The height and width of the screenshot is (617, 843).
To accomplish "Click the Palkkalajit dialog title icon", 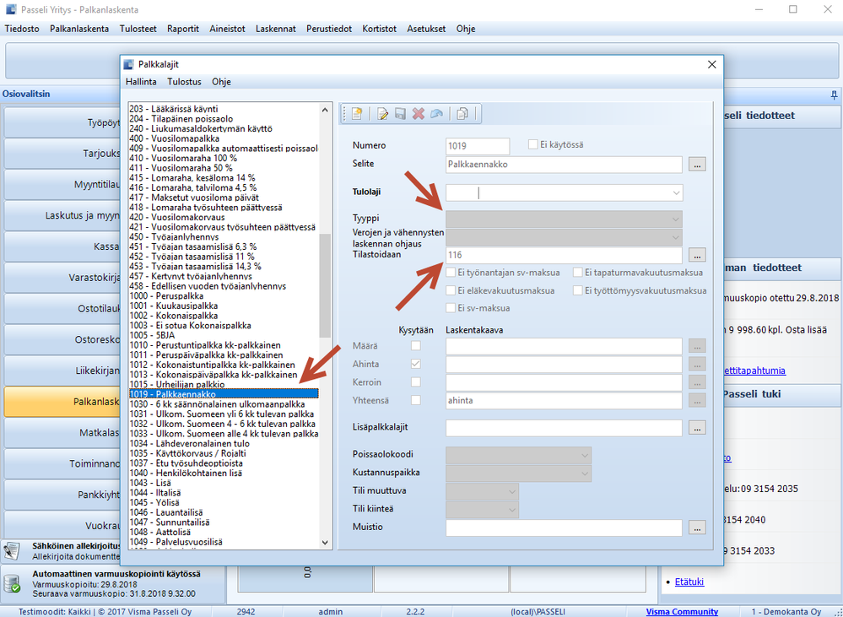I will 128,64.
